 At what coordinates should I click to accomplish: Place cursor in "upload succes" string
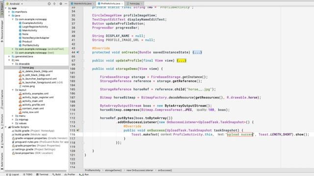pos(240,134)
